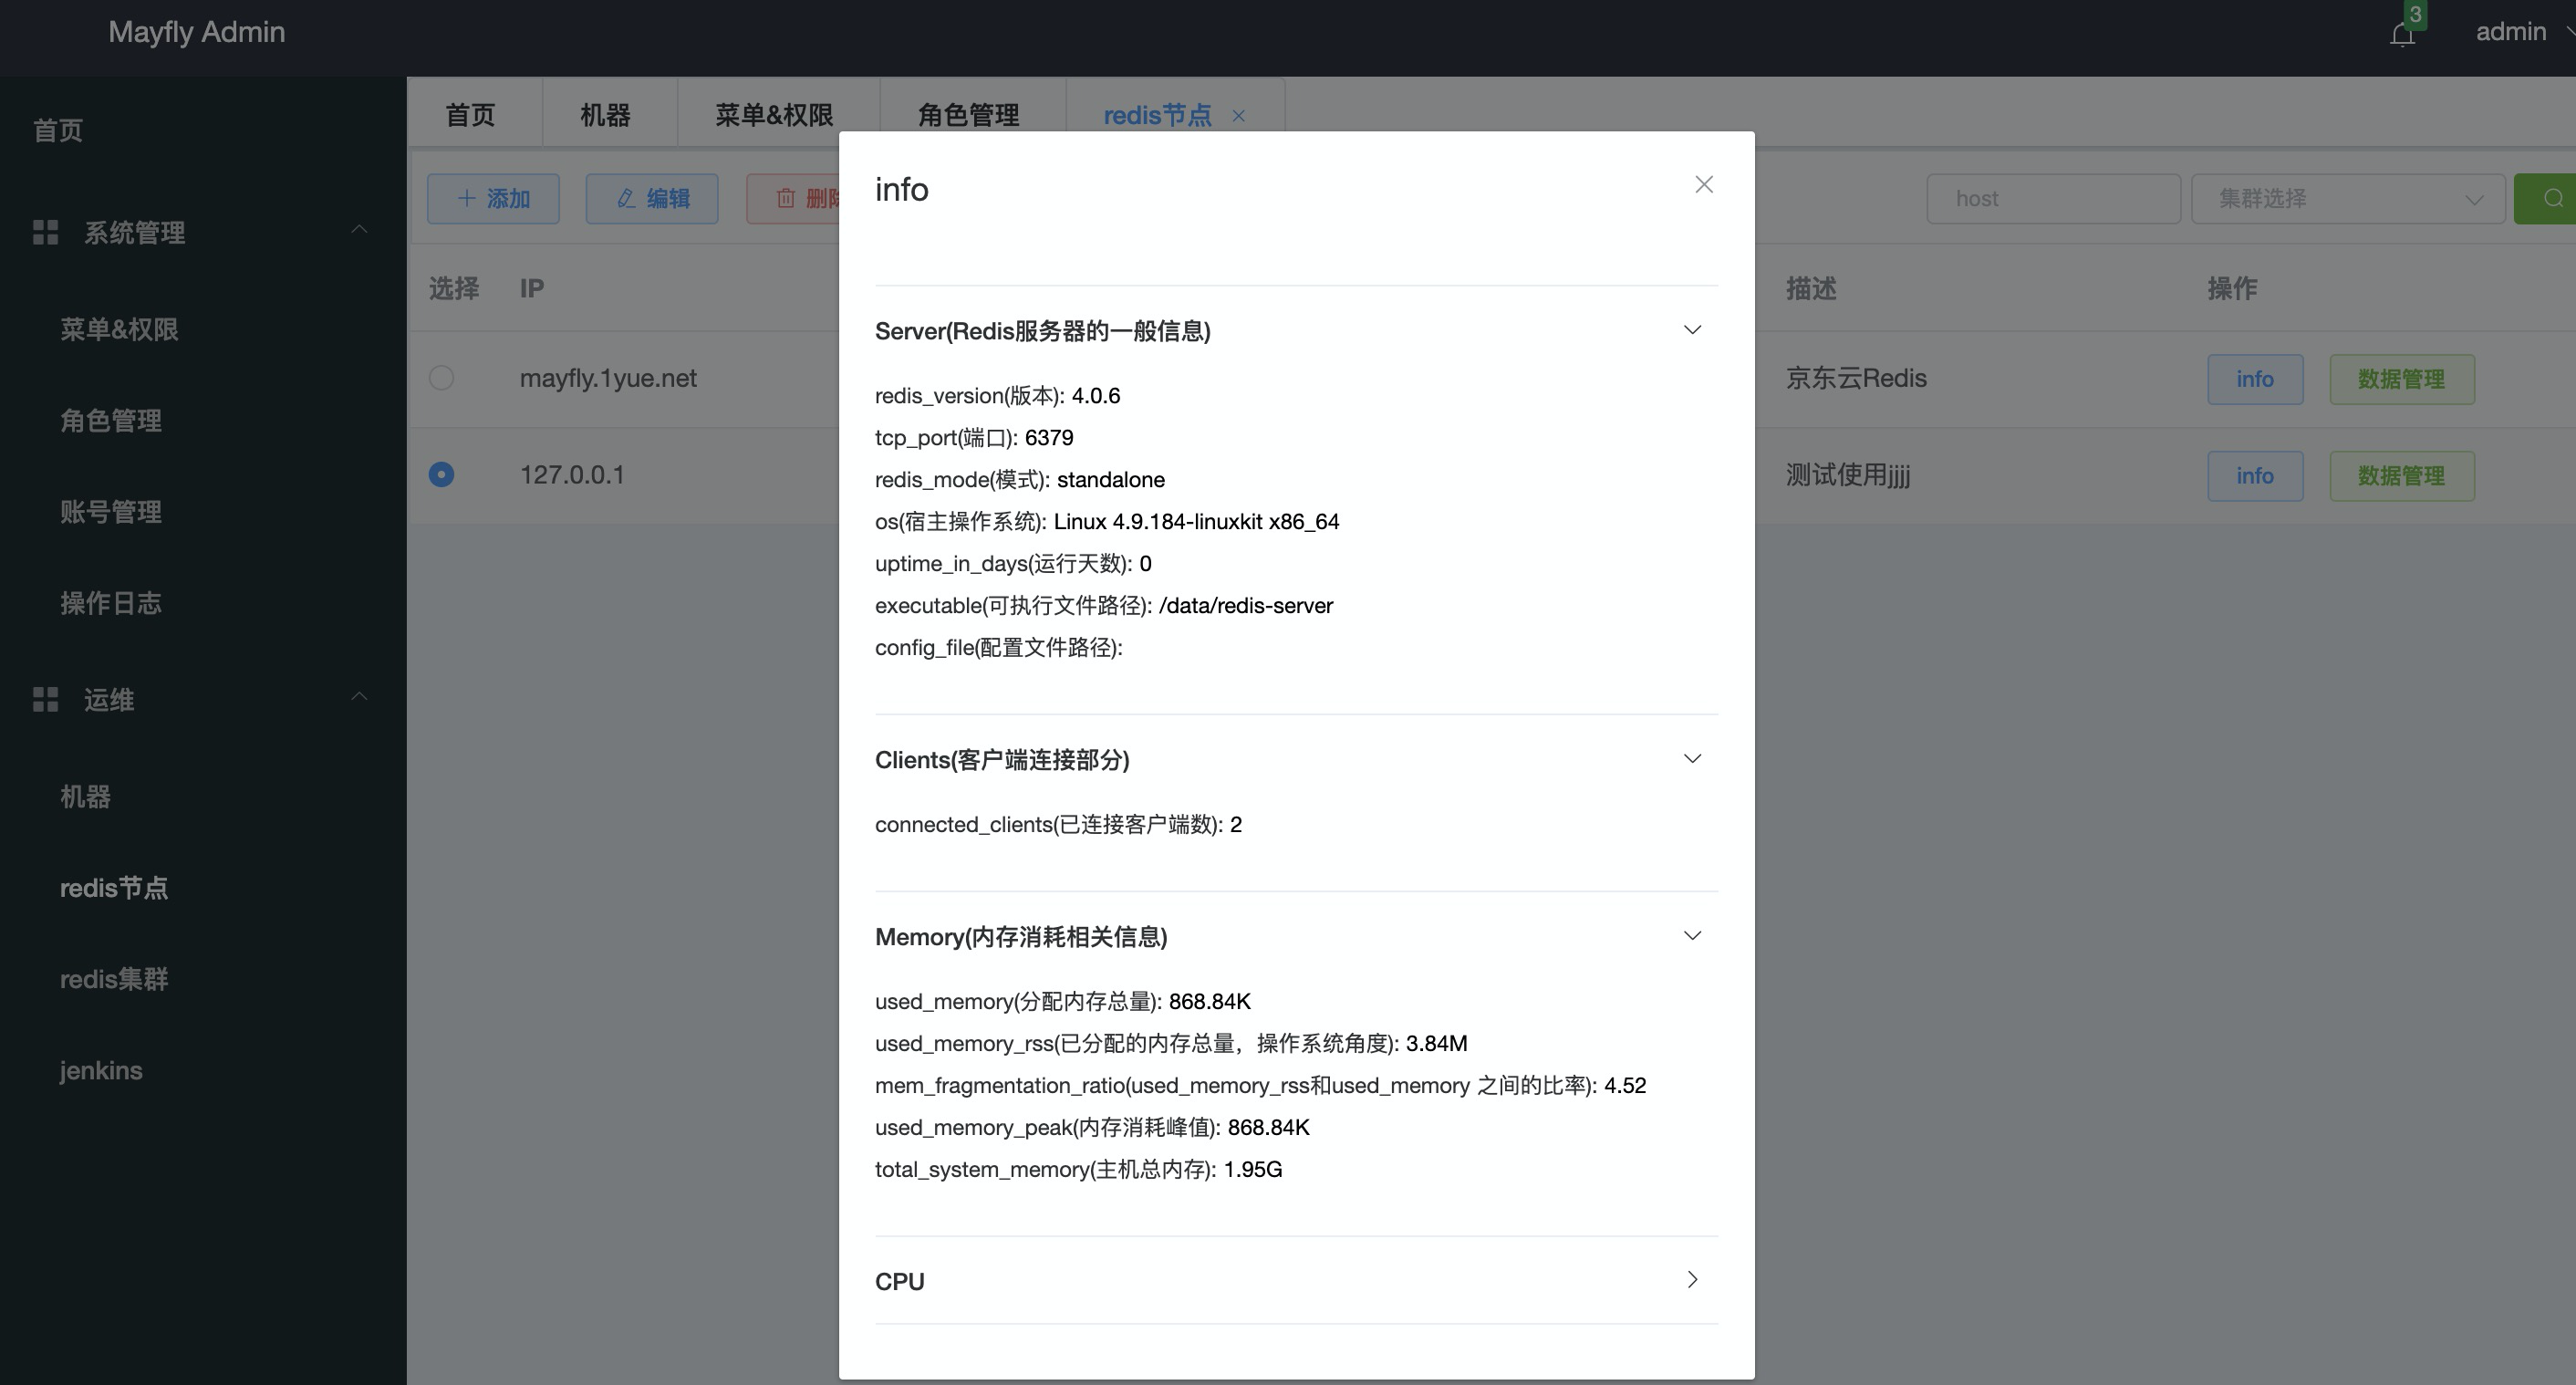This screenshot has height=1385, width=2576.
Task: Click the uptime_in_days(运行天数) line
Action: coord(1013,563)
